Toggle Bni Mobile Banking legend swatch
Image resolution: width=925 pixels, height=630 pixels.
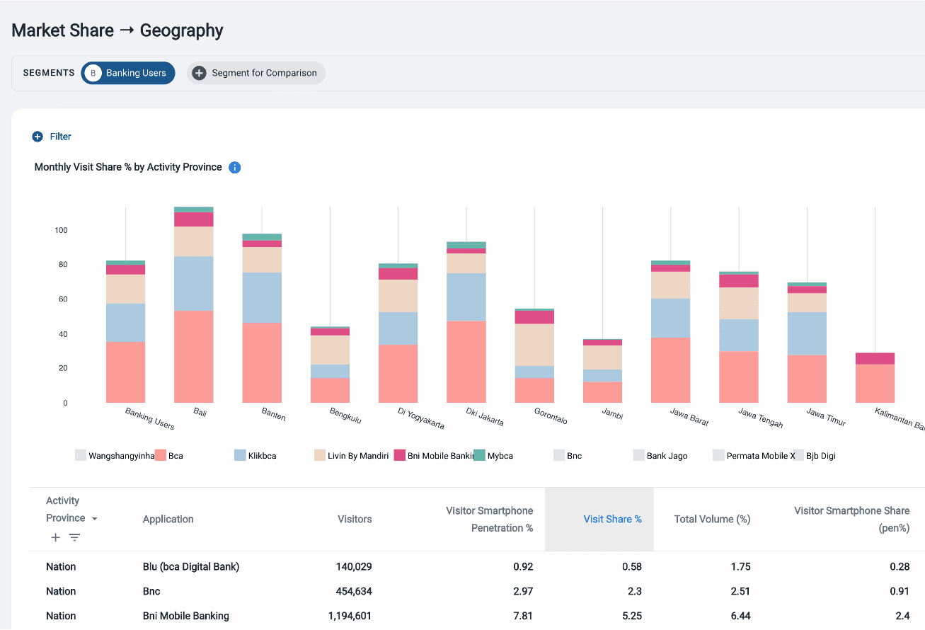coord(400,455)
